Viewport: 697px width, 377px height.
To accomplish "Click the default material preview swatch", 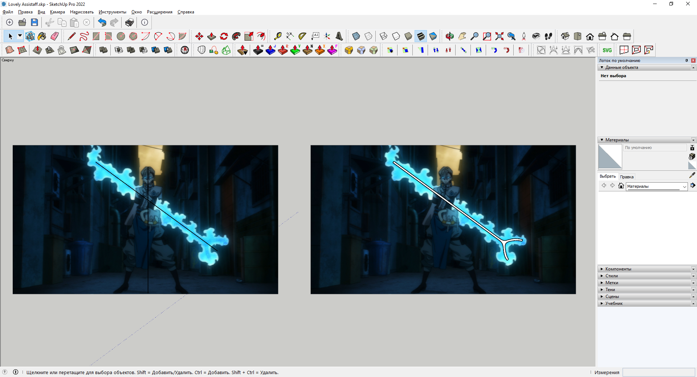I will [x=610, y=157].
